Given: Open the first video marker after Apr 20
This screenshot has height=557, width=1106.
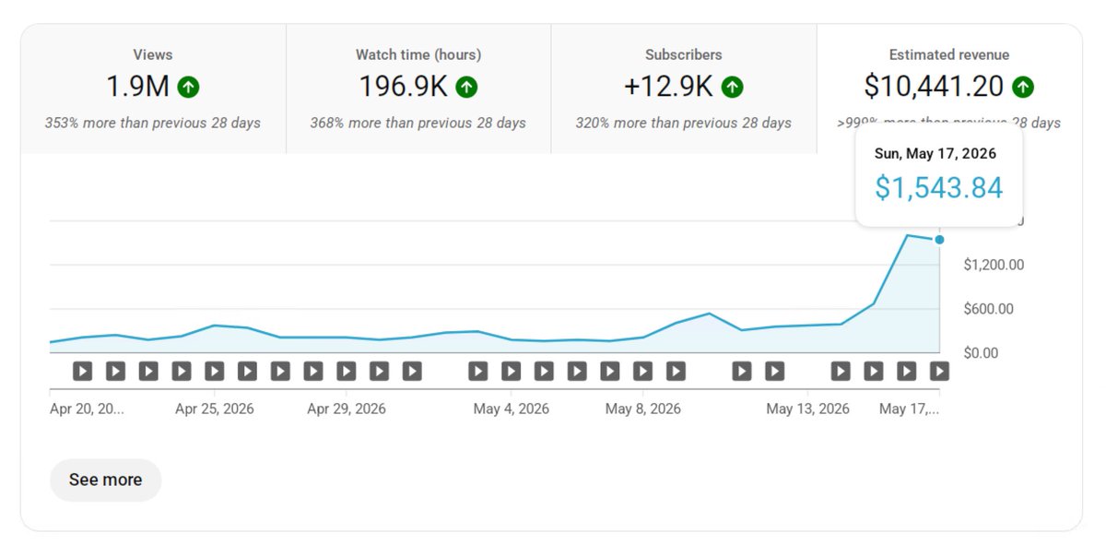Looking at the screenshot, I should [x=83, y=371].
